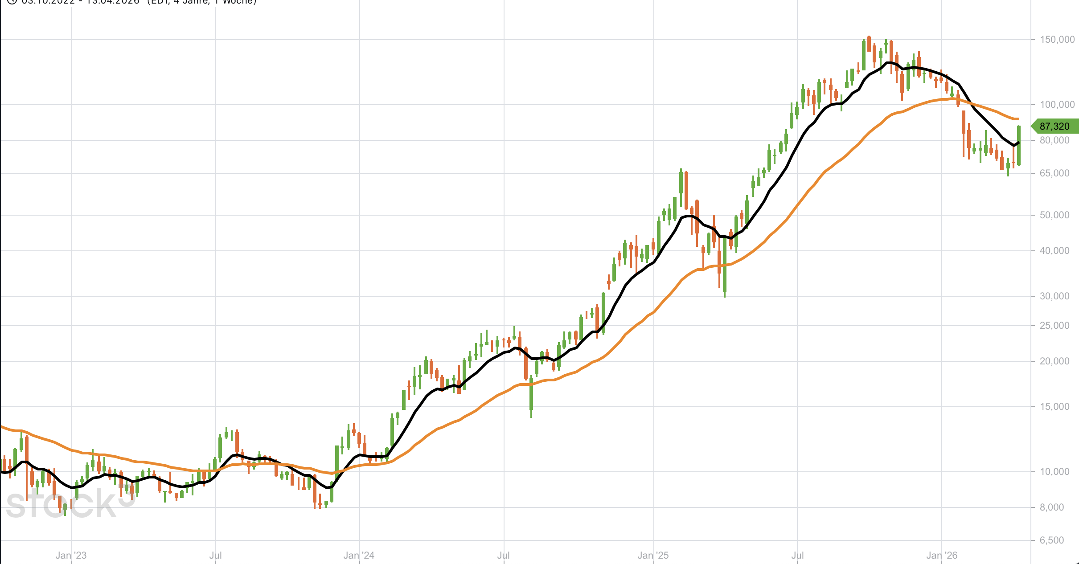Click the green 87,320 current price tag
The image size is (1079, 564).
click(1054, 127)
